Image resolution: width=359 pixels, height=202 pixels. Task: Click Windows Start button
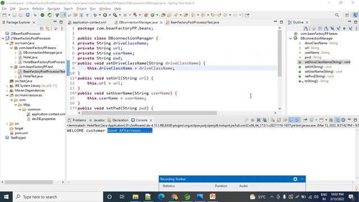6,197
